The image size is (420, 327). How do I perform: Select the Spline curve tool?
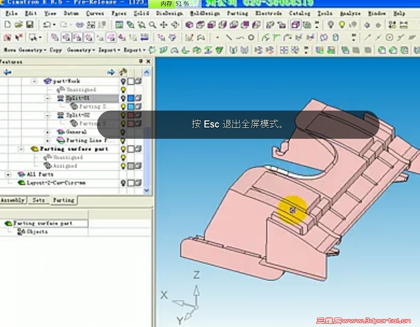coord(240,38)
